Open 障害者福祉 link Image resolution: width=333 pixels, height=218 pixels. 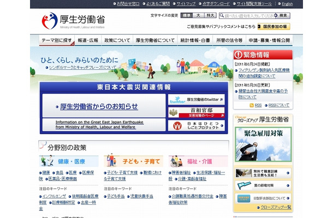[x=181, y=173]
